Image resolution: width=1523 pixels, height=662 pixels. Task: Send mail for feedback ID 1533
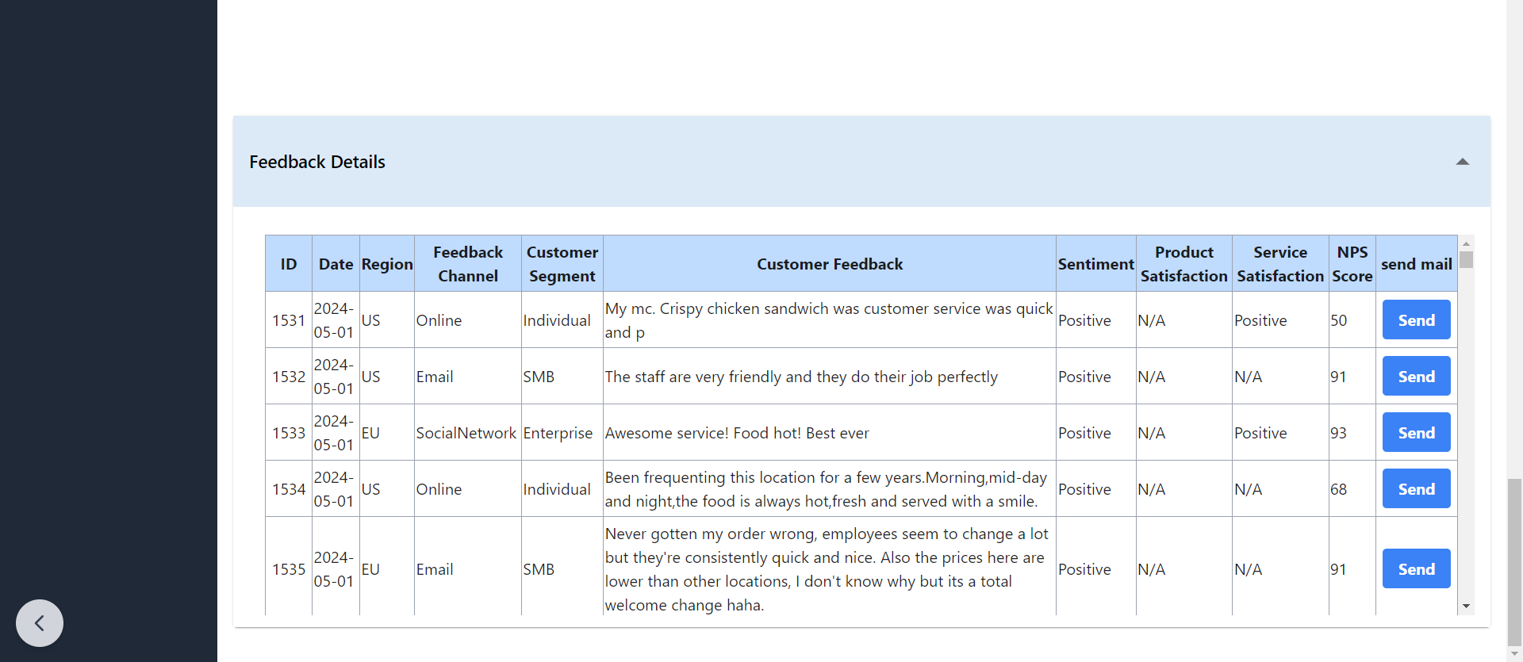(1416, 432)
